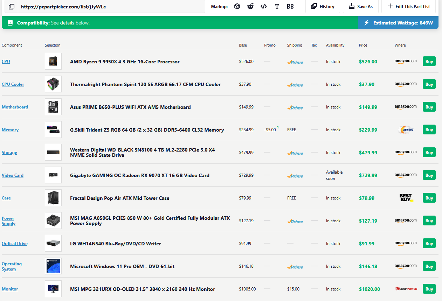442x301 pixels.
Task: Click the WD_BLACK SN8100 SSD thumbnail
Action: click(53, 152)
